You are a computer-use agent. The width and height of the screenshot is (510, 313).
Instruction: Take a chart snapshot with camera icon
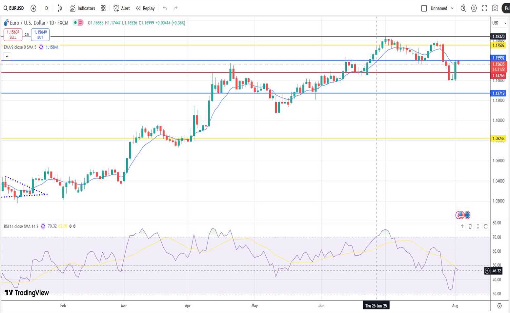click(495, 8)
